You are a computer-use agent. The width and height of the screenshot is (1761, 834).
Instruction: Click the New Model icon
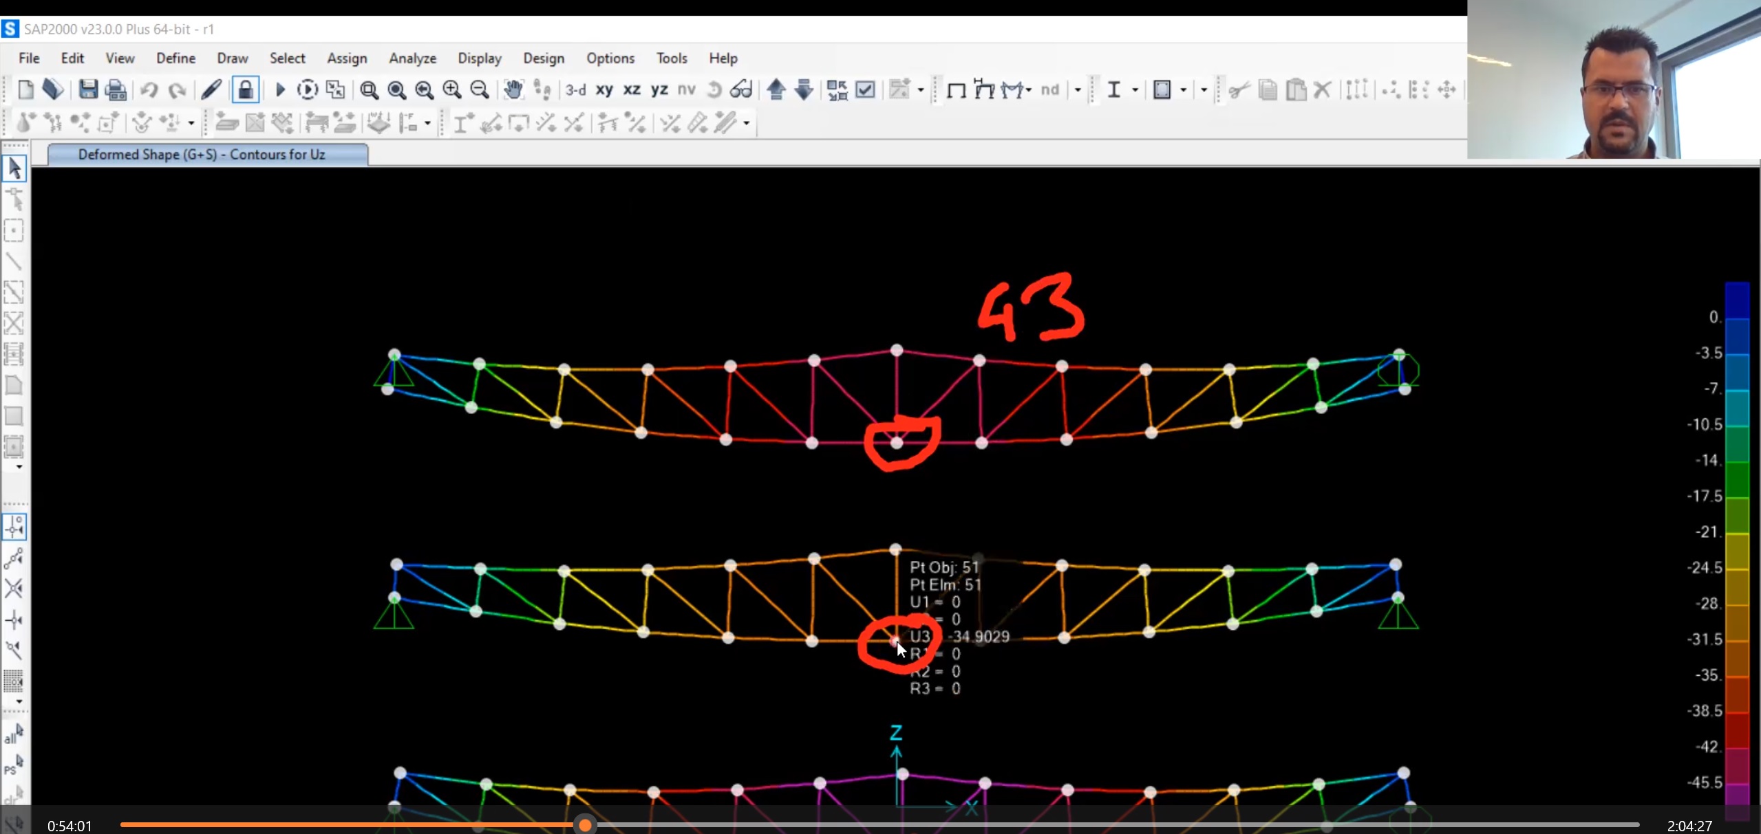click(x=25, y=89)
